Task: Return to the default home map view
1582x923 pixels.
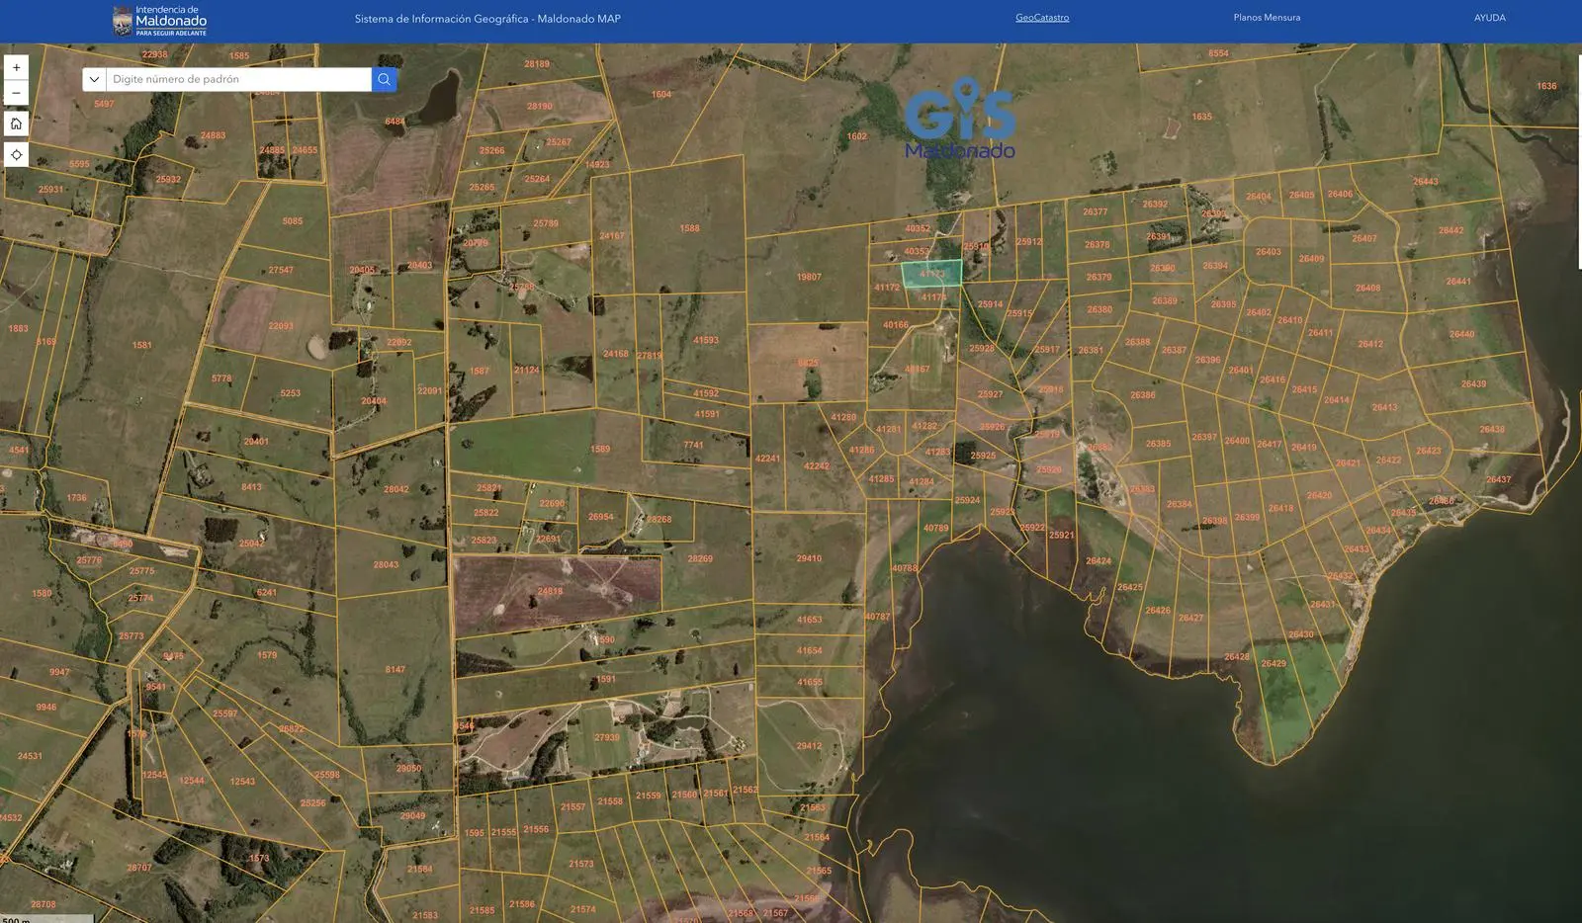Action: click(x=16, y=124)
